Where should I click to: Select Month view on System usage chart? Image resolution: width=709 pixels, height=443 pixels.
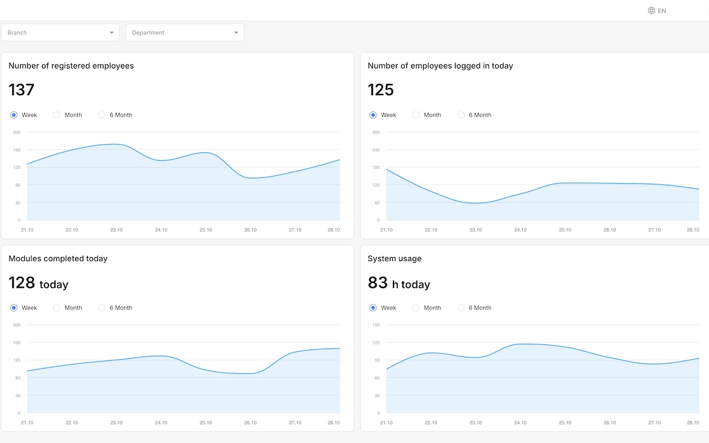(416, 308)
